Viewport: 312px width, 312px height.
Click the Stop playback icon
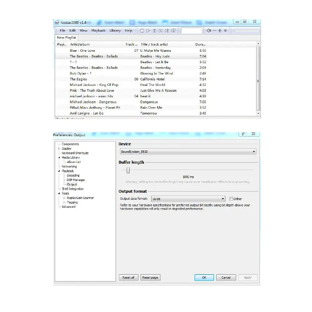pos(142,30)
